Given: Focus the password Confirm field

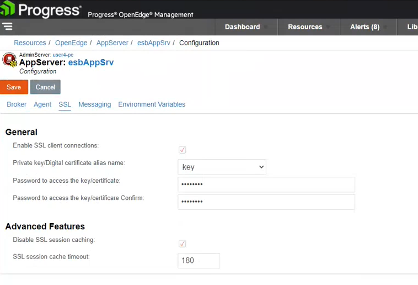Looking at the screenshot, I should coord(266,202).
